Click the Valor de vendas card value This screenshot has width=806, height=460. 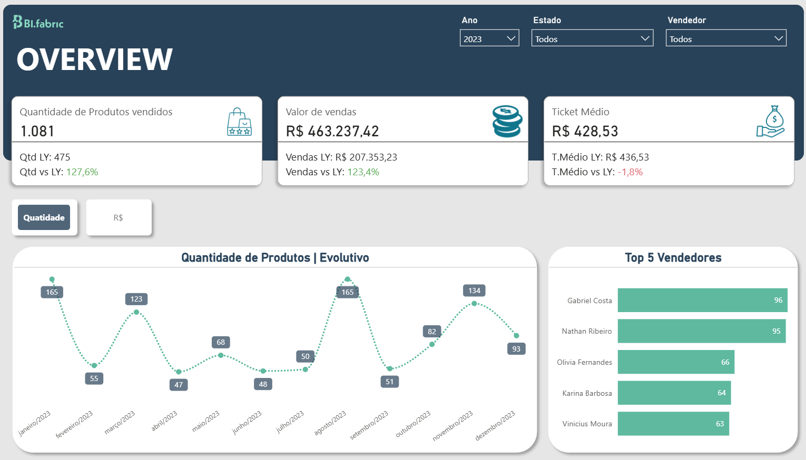point(332,131)
